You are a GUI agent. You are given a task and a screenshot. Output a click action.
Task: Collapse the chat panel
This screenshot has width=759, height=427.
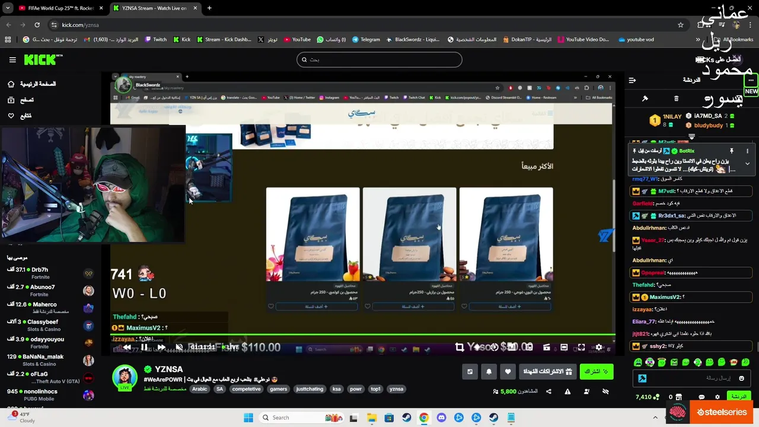pyautogui.click(x=632, y=80)
